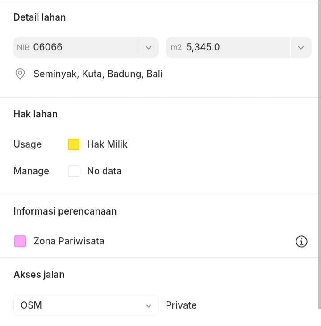Click the pink Zona Pariwisata swatch
The width and height of the screenshot is (321, 326).
20,242
